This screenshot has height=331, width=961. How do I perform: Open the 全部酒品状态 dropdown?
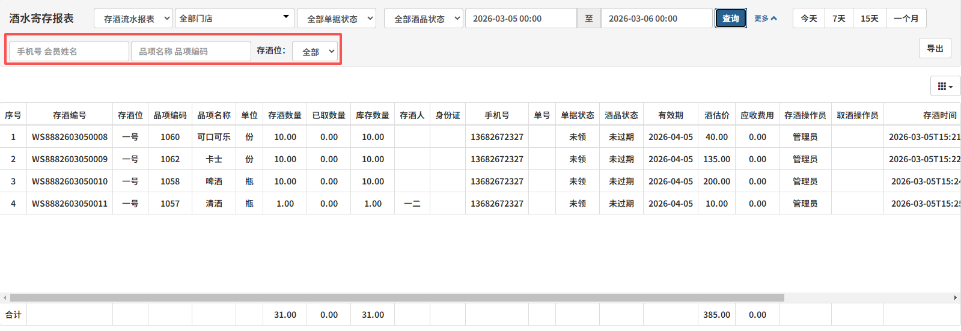point(423,19)
